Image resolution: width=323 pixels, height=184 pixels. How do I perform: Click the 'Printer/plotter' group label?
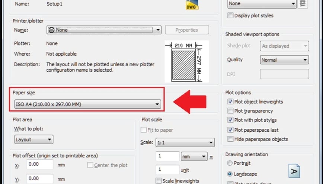28,21
